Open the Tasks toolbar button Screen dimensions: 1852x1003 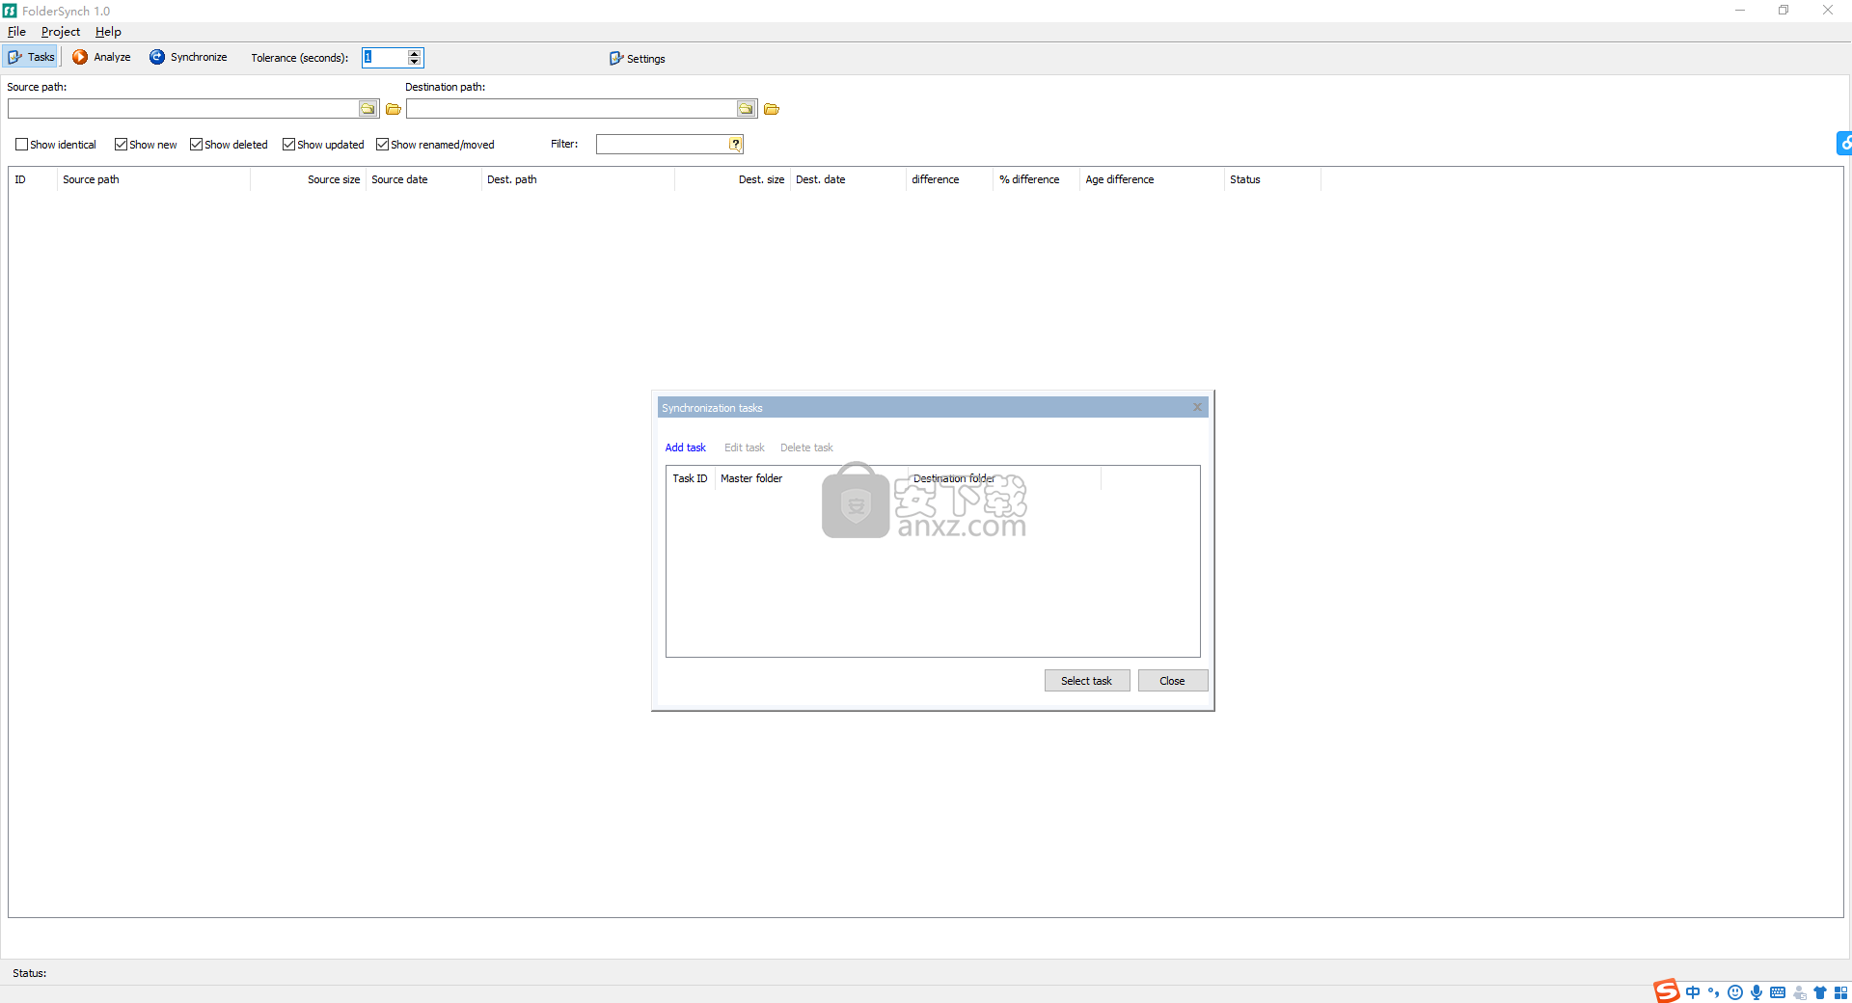tap(32, 57)
